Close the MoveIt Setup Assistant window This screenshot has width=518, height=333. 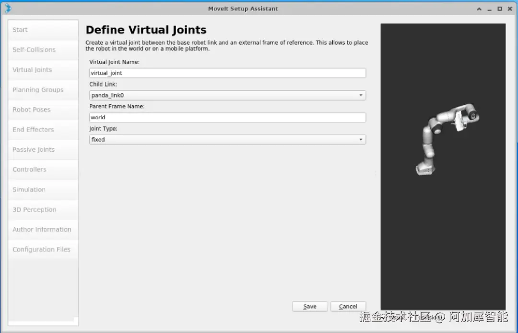click(510, 9)
